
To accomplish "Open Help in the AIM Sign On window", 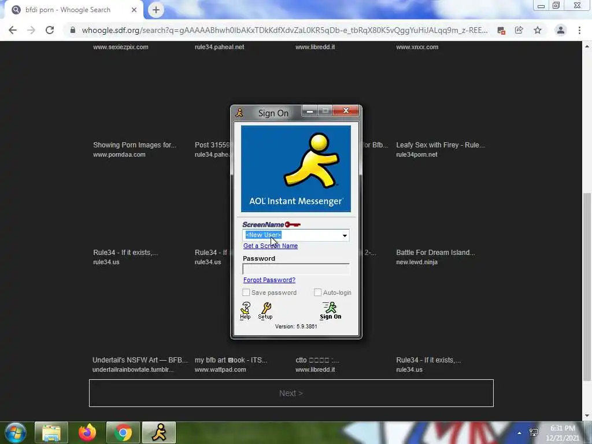I will 245,310.
